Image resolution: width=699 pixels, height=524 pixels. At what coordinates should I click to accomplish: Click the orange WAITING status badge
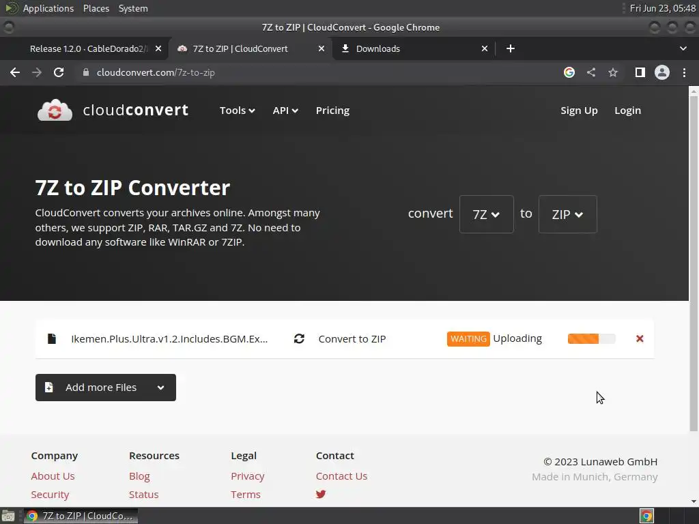468,338
